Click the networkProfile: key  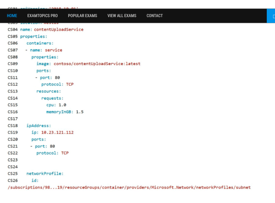(x=45, y=174)
